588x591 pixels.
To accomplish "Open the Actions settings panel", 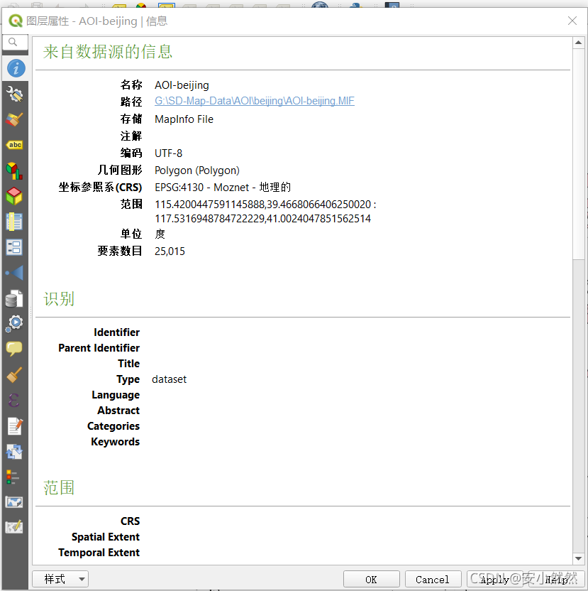I will coord(14,323).
